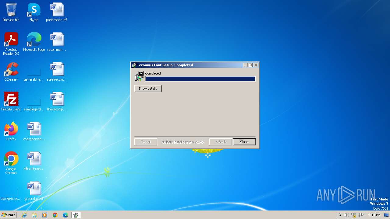Select the steelrecom... Word document
The width and height of the screenshot is (390, 219).
coord(57,72)
